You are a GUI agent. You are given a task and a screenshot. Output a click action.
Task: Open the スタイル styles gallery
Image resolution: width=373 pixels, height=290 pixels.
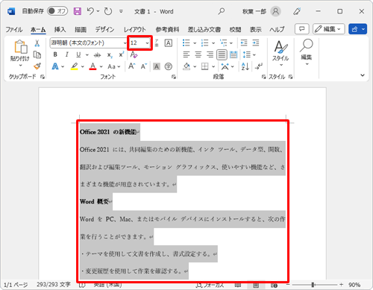pyautogui.click(x=280, y=53)
